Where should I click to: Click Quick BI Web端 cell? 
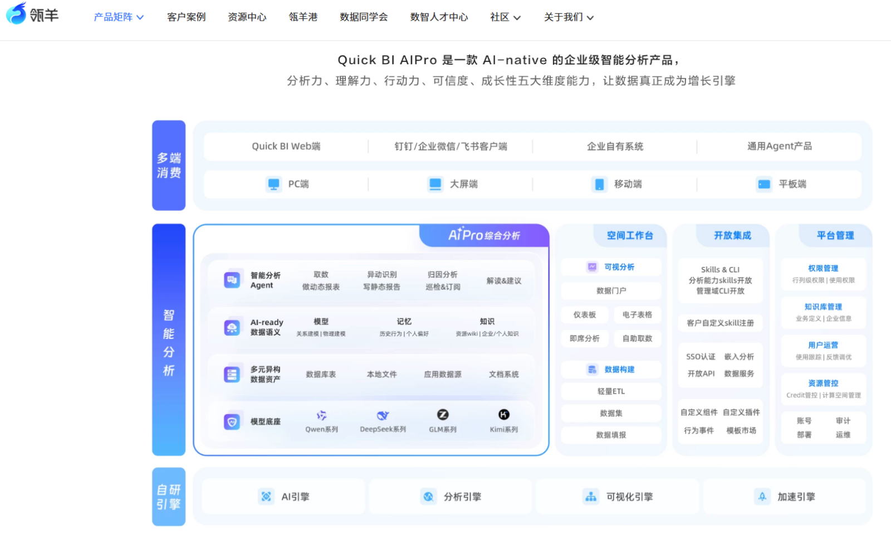(286, 147)
